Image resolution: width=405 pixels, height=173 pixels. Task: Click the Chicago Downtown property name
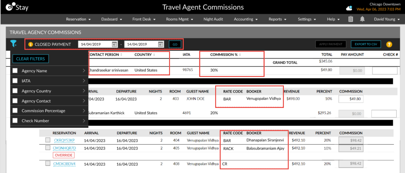point(385,4)
